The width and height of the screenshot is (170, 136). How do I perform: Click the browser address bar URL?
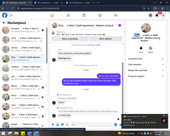click(x=40, y=8)
